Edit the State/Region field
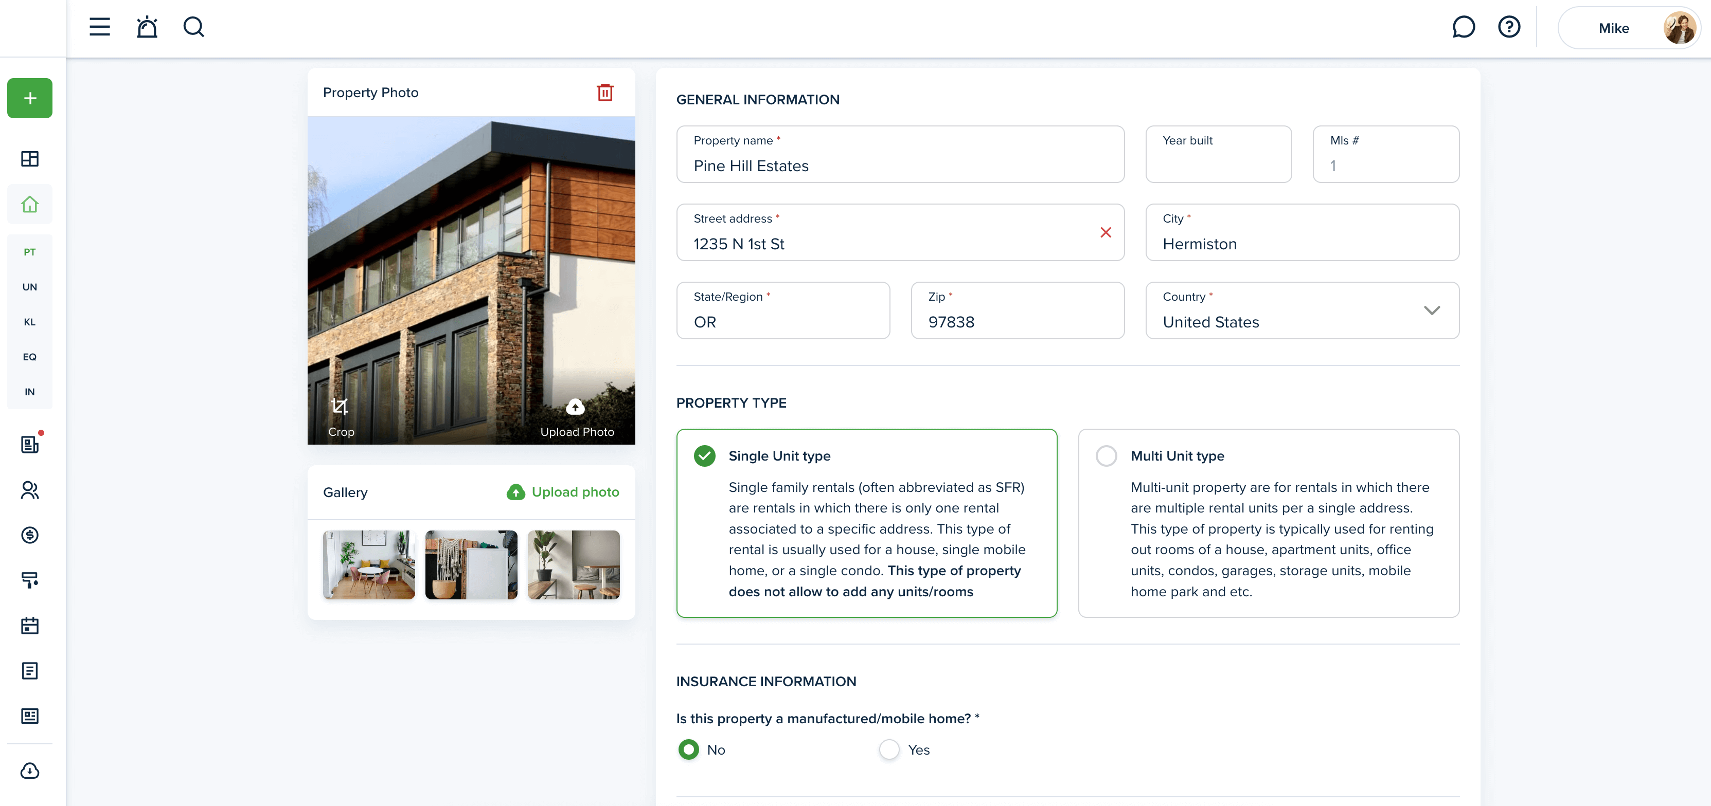Screen dimensions: 1711x806 click(x=783, y=310)
